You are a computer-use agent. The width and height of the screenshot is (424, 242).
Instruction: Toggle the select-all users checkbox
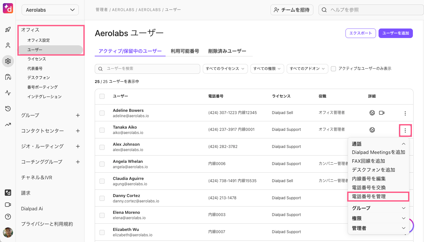[x=102, y=96]
